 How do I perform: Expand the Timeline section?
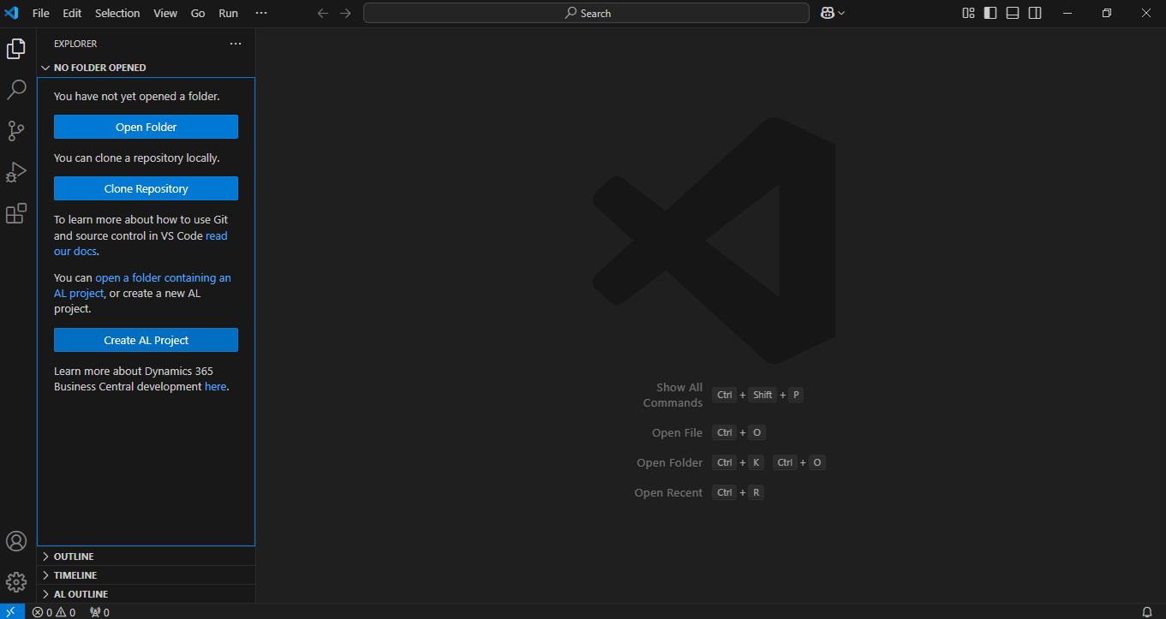75,575
